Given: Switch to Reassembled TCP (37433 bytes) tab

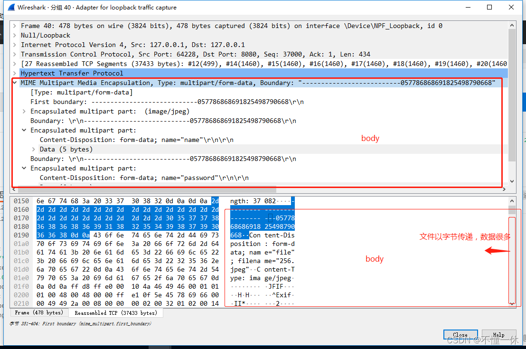Looking at the screenshot, I should [x=116, y=313].
